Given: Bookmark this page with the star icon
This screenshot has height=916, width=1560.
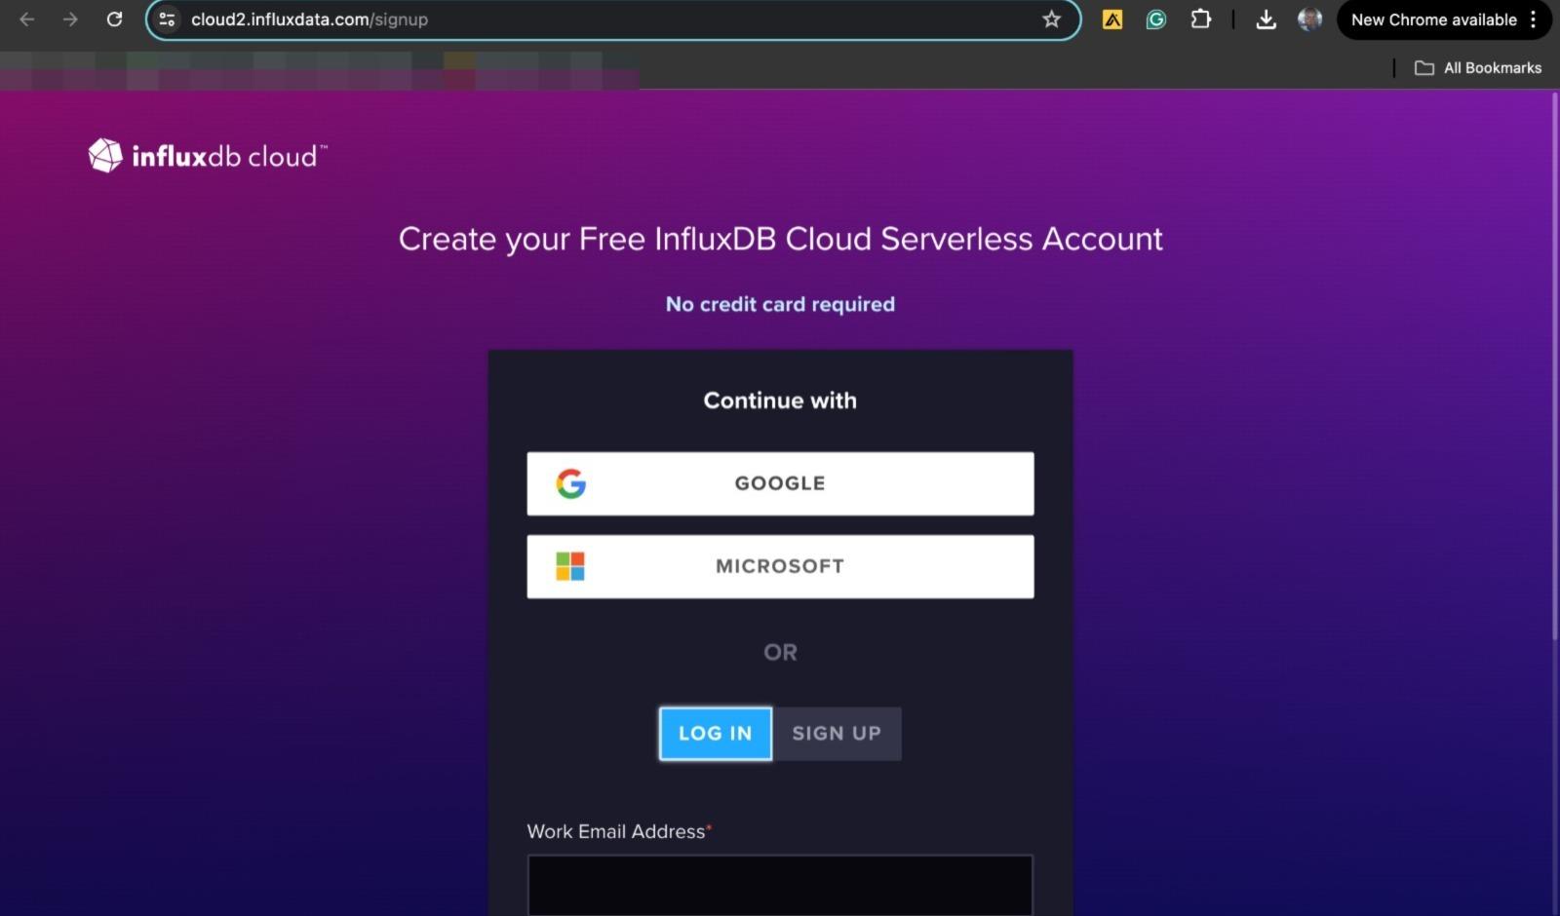Looking at the screenshot, I should (x=1051, y=19).
